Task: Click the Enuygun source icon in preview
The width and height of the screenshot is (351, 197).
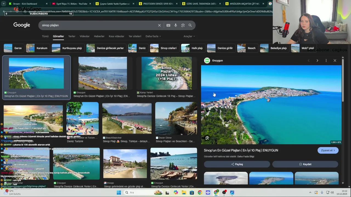Action: (207, 60)
